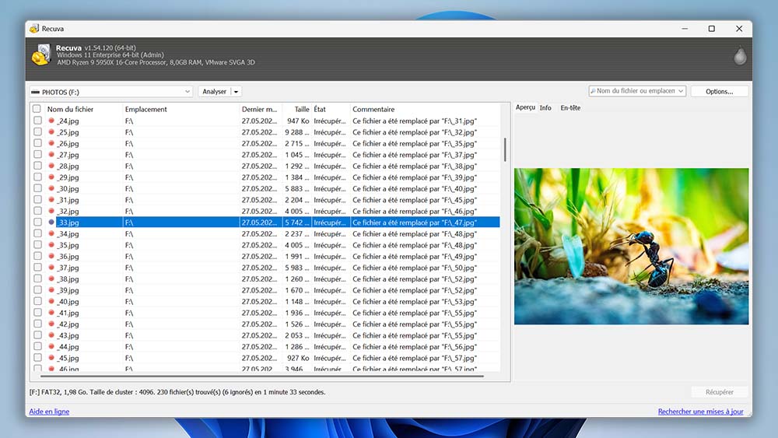Click the Piriform pear icon in header
Viewport: 778px width, 438px height.
[740, 56]
